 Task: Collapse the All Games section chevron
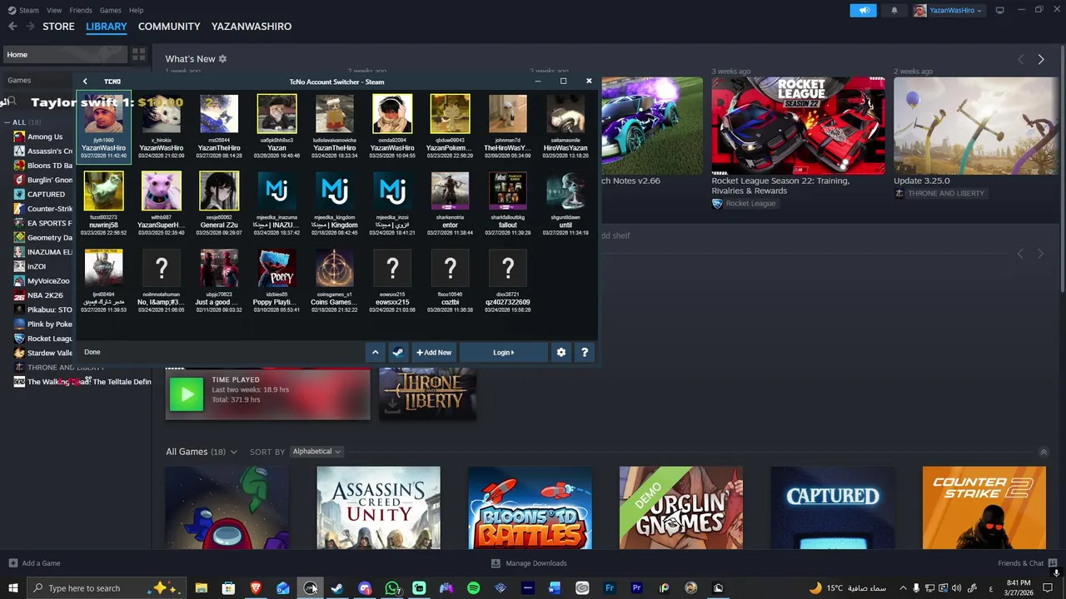tap(1044, 452)
